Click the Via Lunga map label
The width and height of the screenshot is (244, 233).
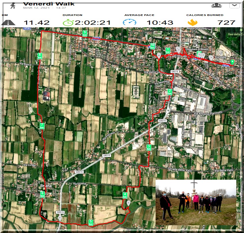pyautogui.click(x=29, y=165)
